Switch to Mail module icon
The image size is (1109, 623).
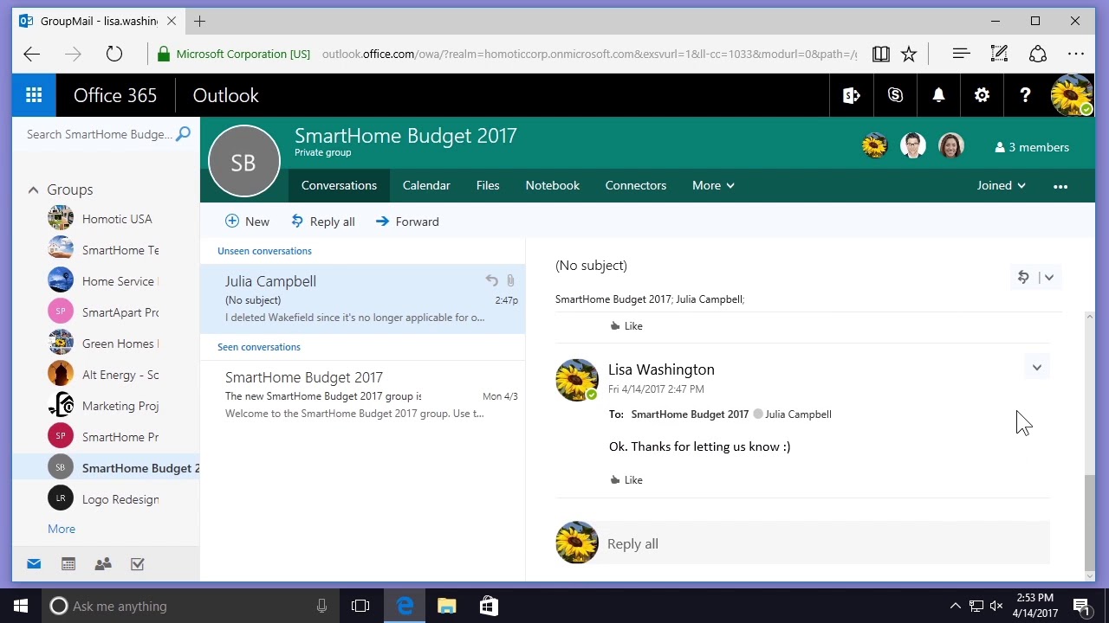(34, 564)
